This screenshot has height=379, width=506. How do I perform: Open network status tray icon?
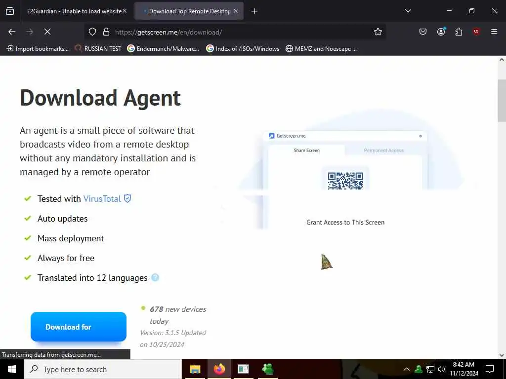(x=430, y=369)
